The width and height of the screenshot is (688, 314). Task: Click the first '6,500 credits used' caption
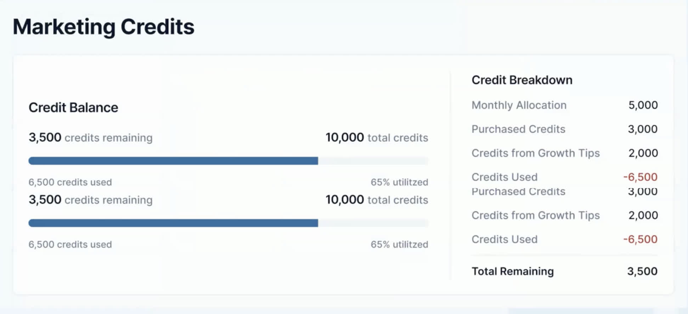[70, 182]
